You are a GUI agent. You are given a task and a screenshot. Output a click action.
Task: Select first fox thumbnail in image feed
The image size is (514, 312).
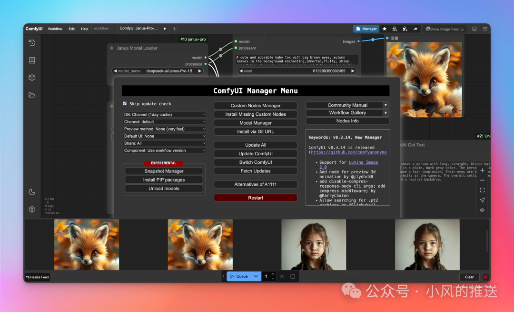tap(87, 245)
